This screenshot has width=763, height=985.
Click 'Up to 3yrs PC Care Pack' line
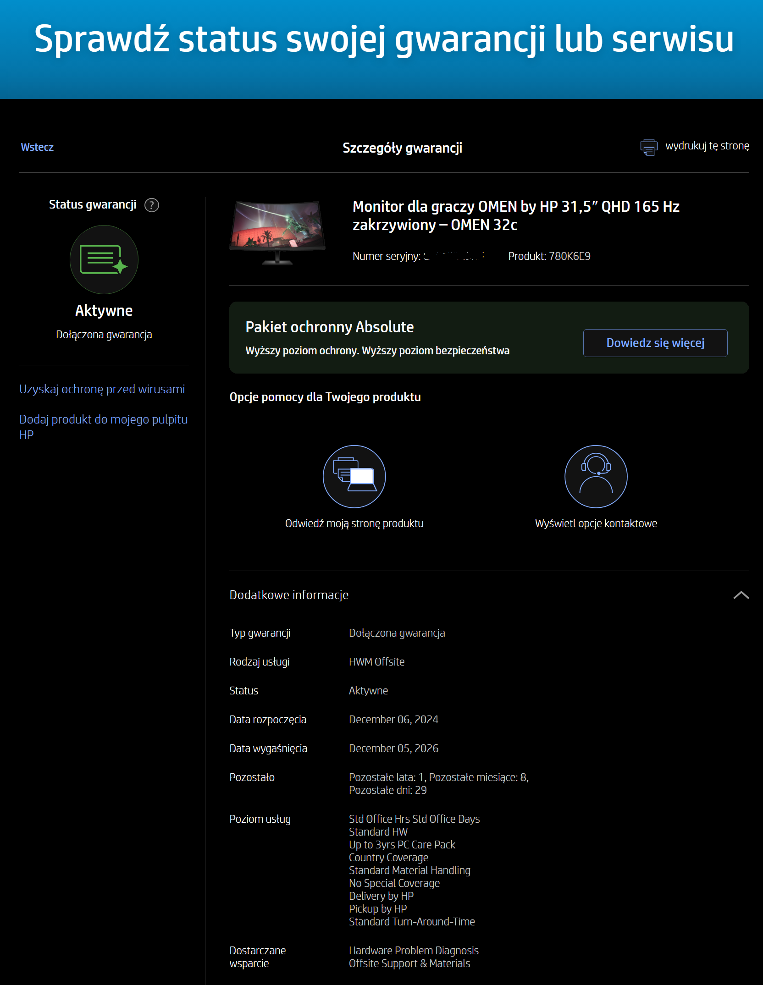coord(402,845)
